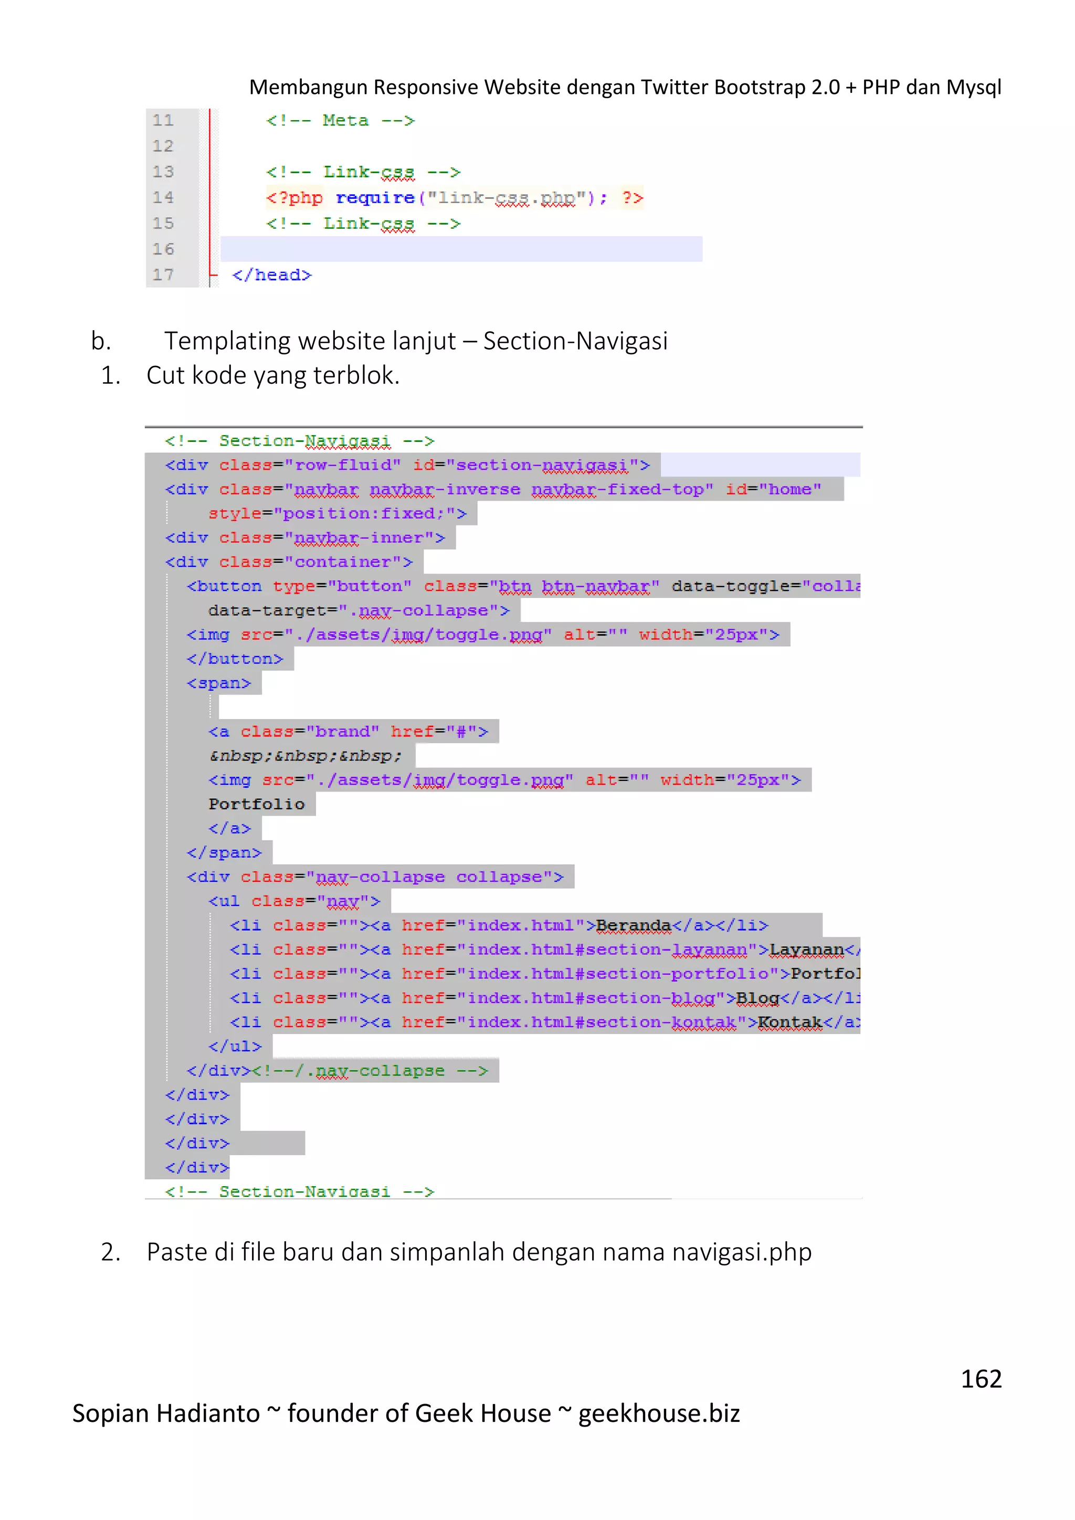Click the list item linking to section-blog
1075x1520 pixels.
pos(544,998)
